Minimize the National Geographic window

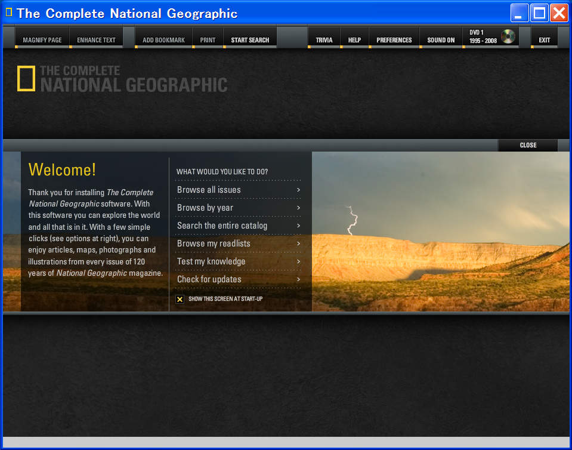[x=520, y=13]
